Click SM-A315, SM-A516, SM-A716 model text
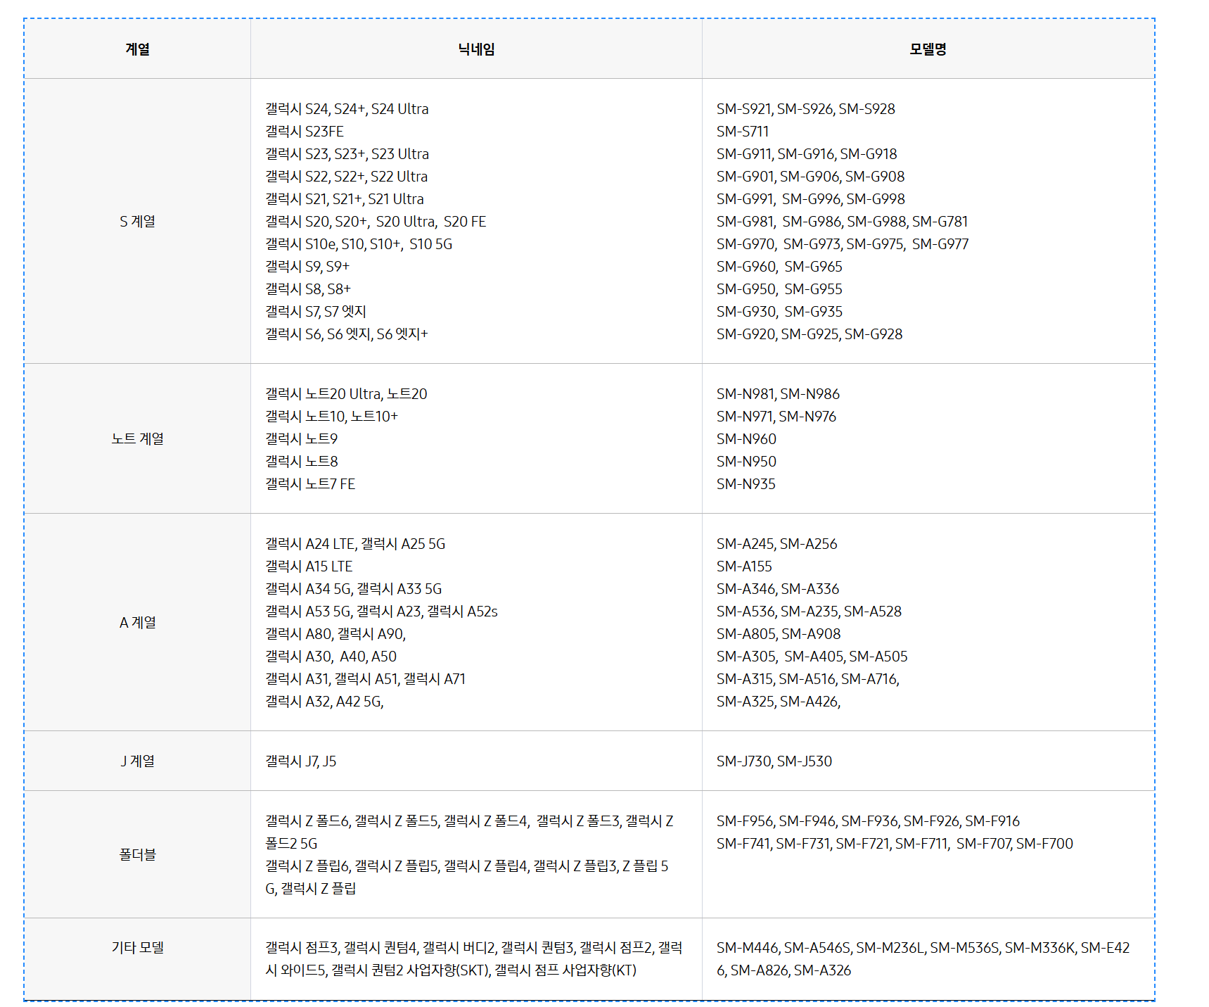1209x1007 pixels. 808,679
